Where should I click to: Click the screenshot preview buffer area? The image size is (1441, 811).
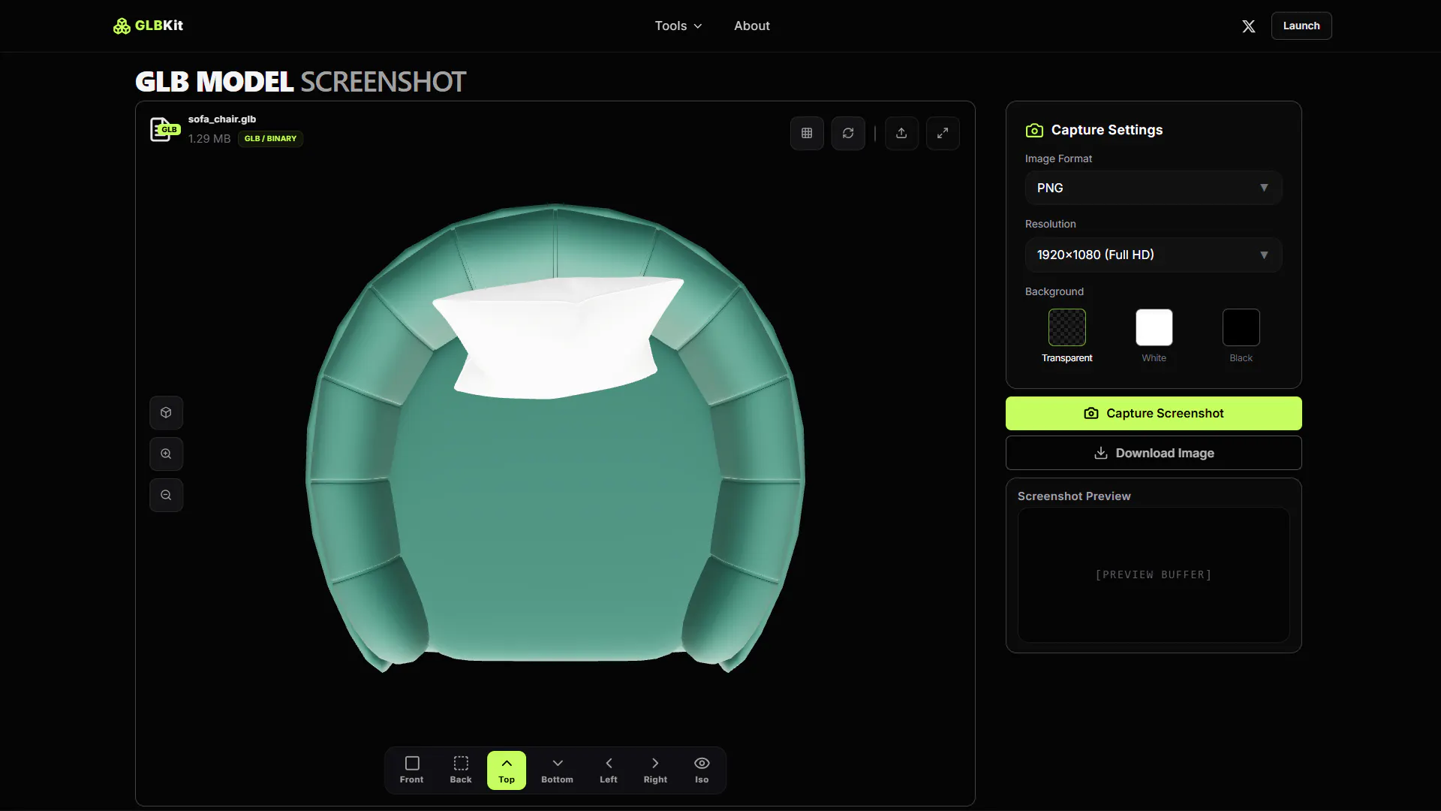(1154, 574)
